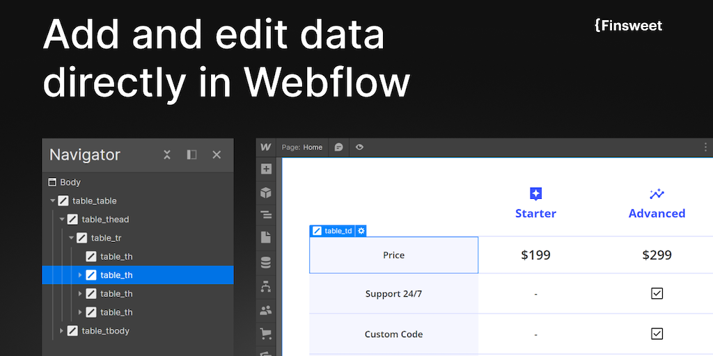Image resolution: width=713 pixels, height=356 pixels.
Task: Select the Body element in Navigator
Action: click(x=70, y=182)
